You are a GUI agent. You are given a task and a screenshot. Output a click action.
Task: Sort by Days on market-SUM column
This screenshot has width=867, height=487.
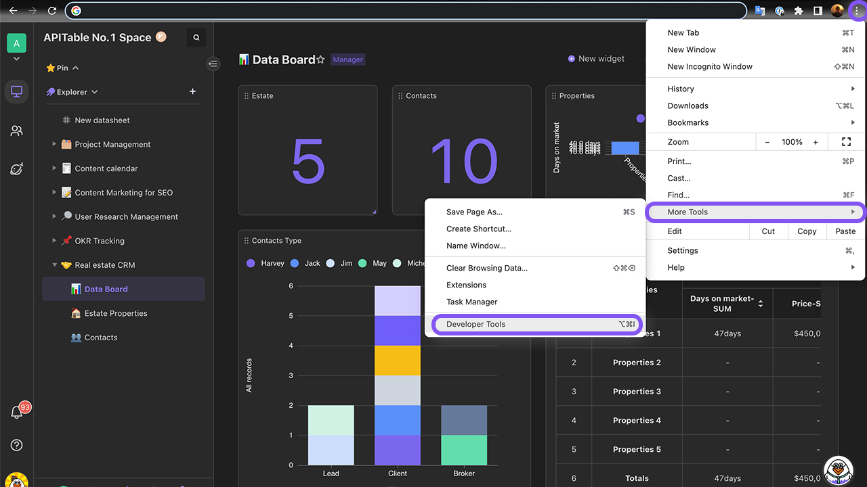click(761, 304)
